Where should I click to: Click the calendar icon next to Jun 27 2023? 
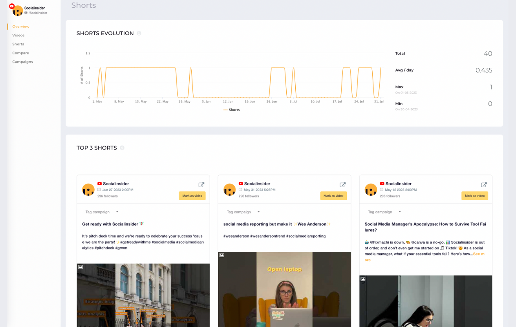(99, 190)
